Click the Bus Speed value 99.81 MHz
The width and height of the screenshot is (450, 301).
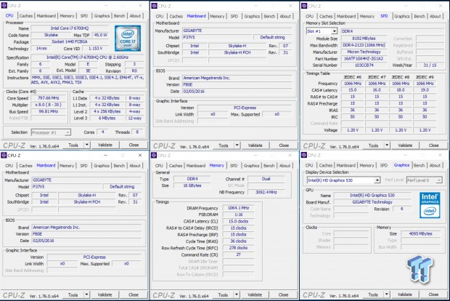click(x=49, y=111)
